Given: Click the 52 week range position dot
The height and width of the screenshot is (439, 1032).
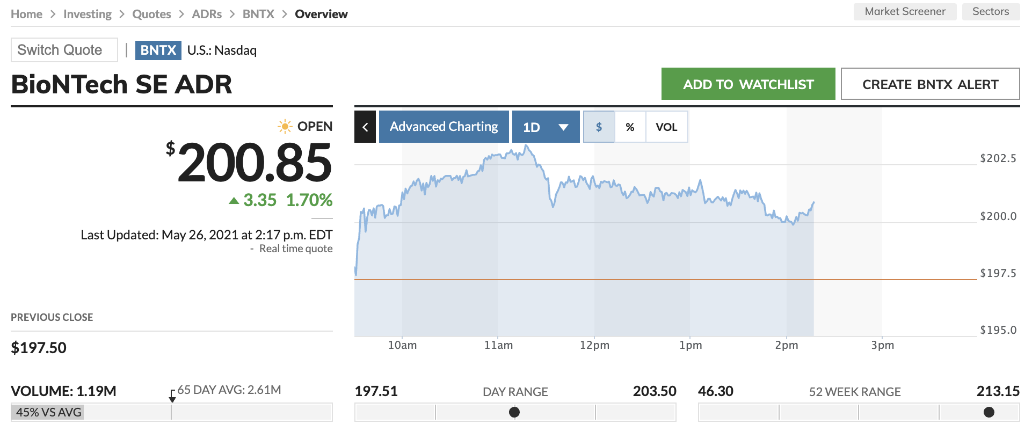Looking at the screenshot, I should pyautogui.click(x=989, y=412).
